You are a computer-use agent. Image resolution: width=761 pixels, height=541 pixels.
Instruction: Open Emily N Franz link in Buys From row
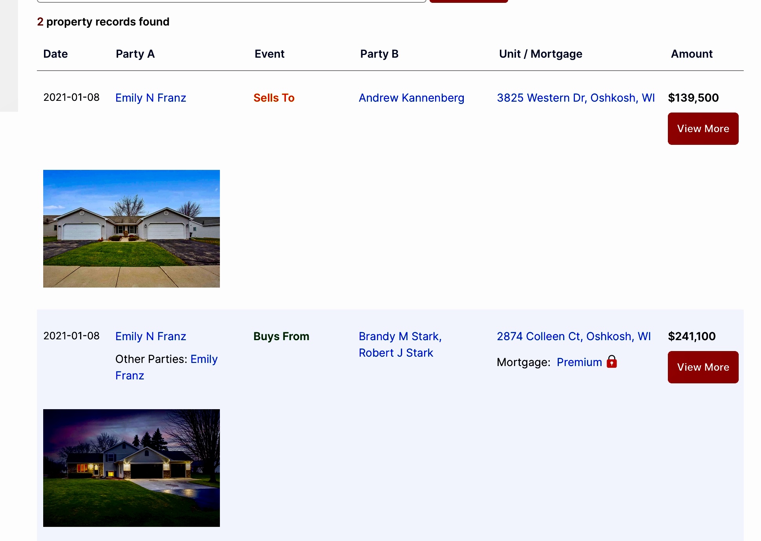coord(151,336)
